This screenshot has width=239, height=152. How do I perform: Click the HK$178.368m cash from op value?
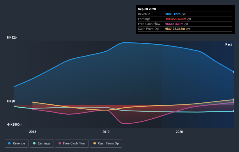[175, 29]
